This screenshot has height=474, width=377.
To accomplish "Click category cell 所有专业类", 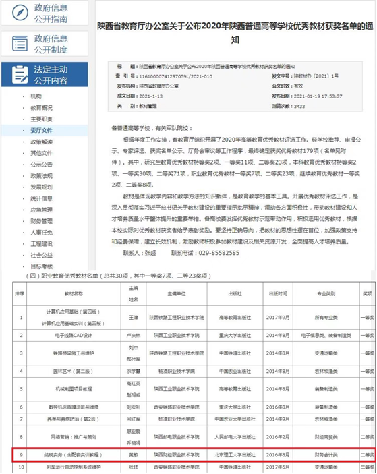I will pos(326,318).
